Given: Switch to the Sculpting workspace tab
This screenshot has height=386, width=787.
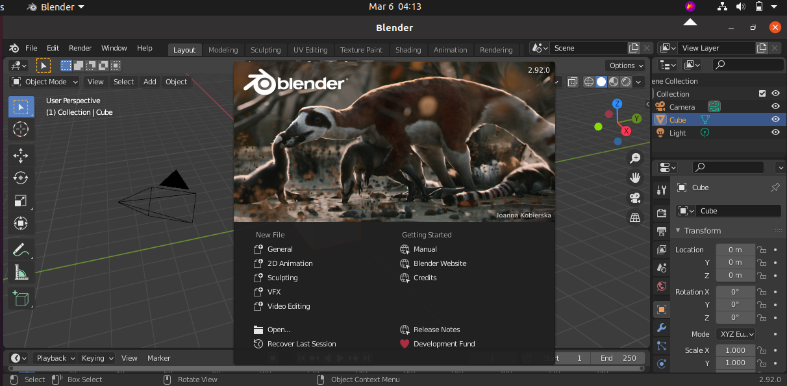Looking at the screenshot, I should tap(266, 50).
